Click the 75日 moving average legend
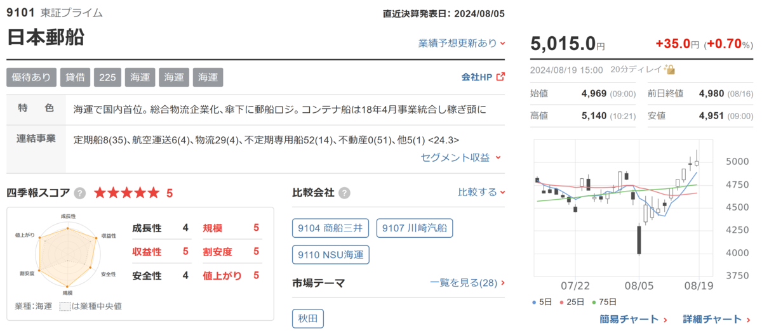 pos(604,302)
